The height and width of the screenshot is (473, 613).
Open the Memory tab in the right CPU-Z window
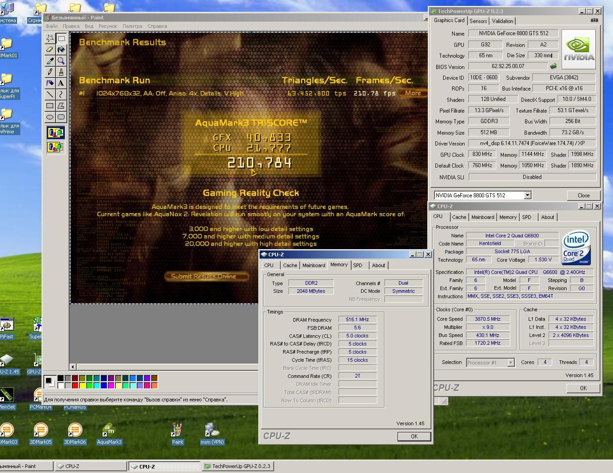(x=508, y=217)
